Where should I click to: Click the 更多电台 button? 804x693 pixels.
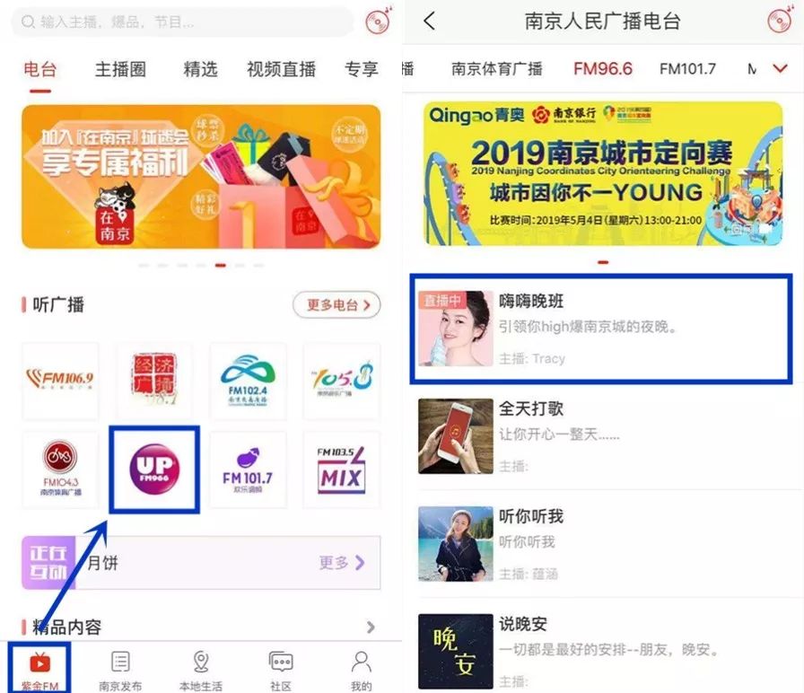tap(336, 305)
